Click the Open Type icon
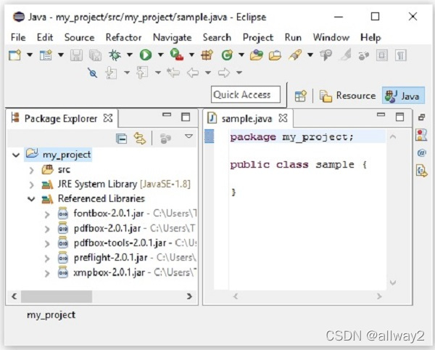Viewport: 435px width, 350px height. coord(257,55)
